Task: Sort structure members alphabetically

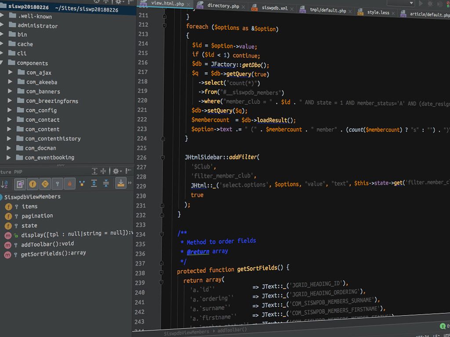Action: (5, 184)
